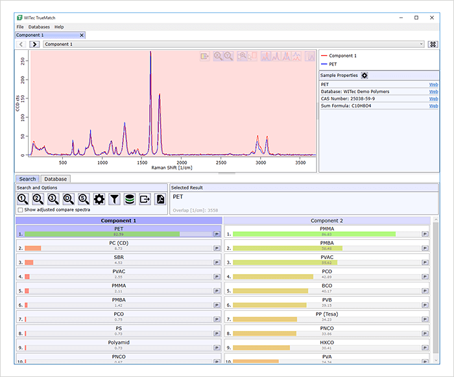This screenshot has width=454, height=377.
Task: Go to previous component with left arrow
Action: (x=21, y=44)
